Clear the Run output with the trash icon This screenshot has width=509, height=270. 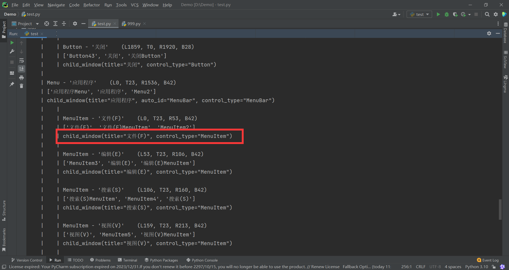[21, 86]
